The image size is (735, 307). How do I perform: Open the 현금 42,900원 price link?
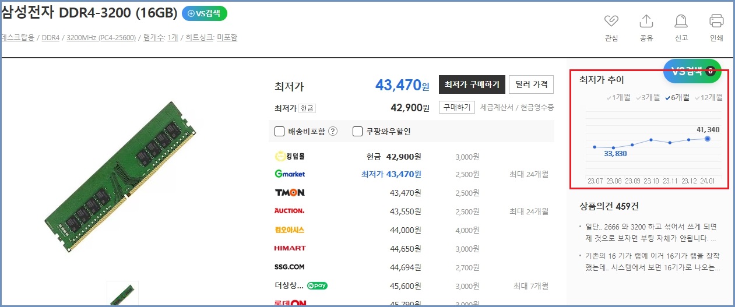pos(393,156)
